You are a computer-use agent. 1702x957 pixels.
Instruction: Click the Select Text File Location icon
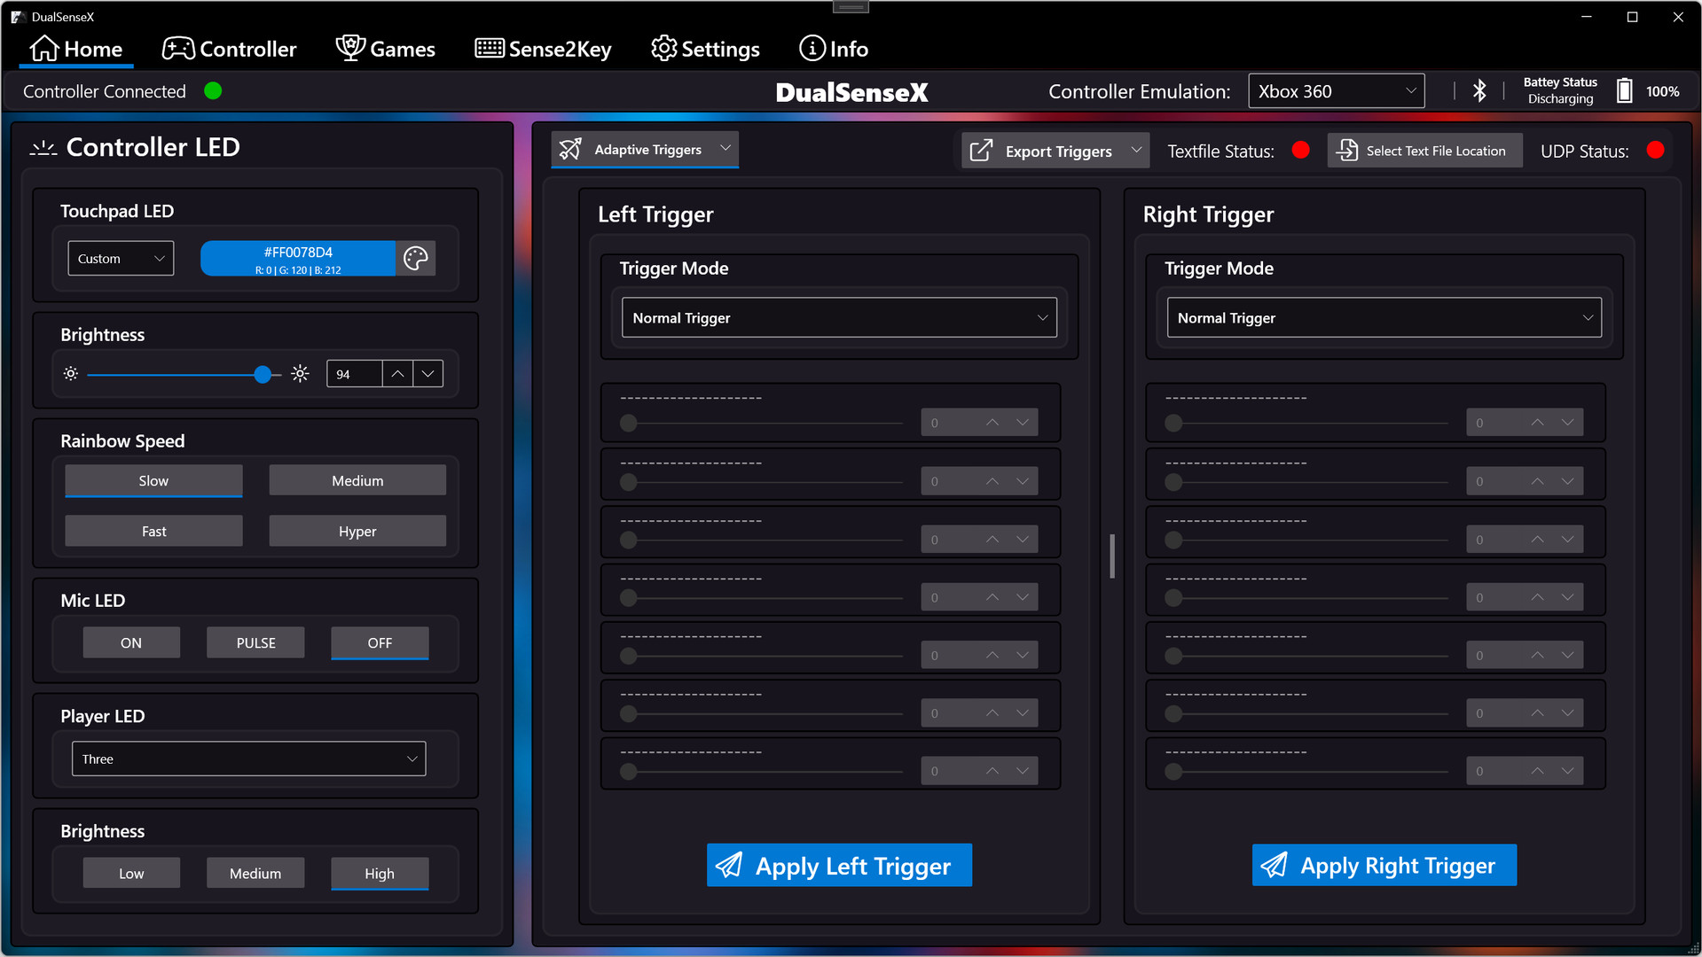pos(1347,151)
